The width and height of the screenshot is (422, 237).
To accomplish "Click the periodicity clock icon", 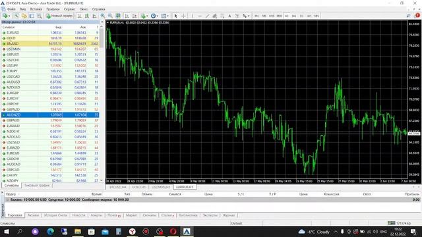I will (153, 16).
